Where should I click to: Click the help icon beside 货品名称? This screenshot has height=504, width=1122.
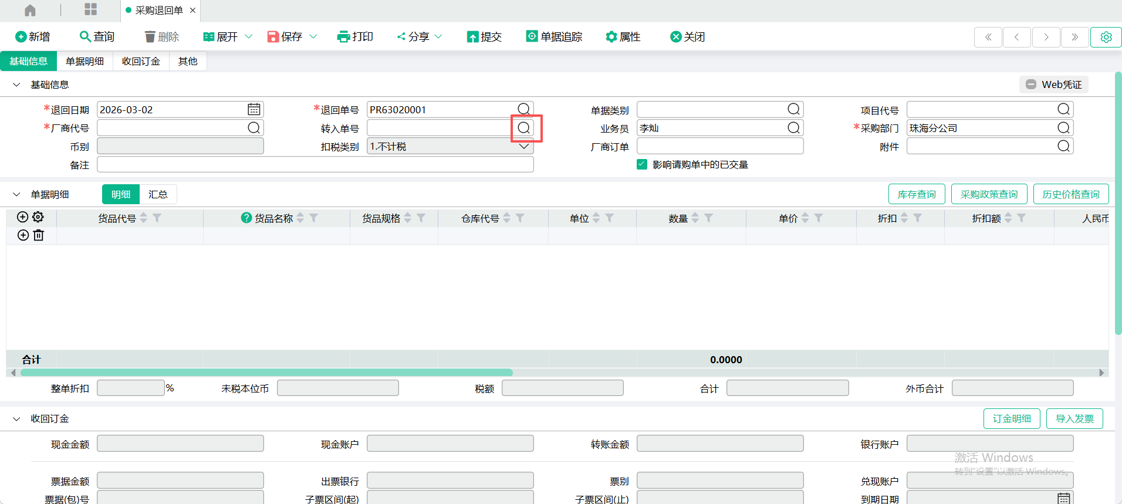click(x=246, y=218)
